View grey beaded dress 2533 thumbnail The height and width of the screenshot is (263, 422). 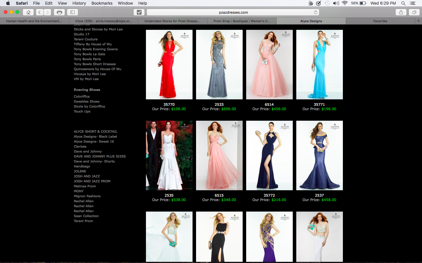click(x=219, y=65)
